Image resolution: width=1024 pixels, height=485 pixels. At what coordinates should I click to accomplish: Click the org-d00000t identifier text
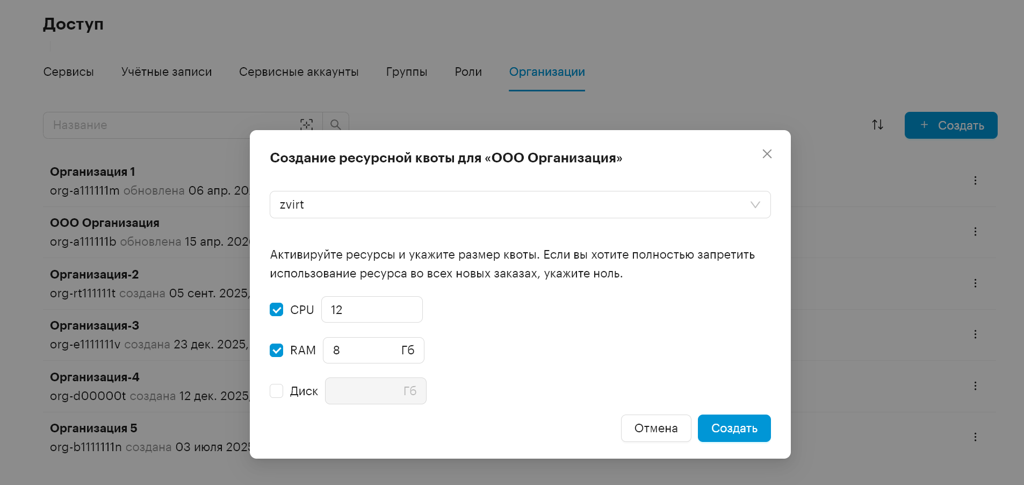pyautogui.click(x=88, y=396)
